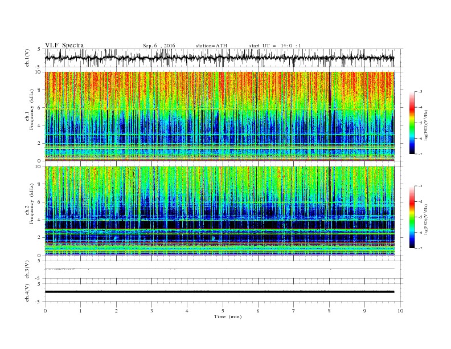
Task: Select the ch.1 "Frequency (kHz)" axis label
Action: 31,109
